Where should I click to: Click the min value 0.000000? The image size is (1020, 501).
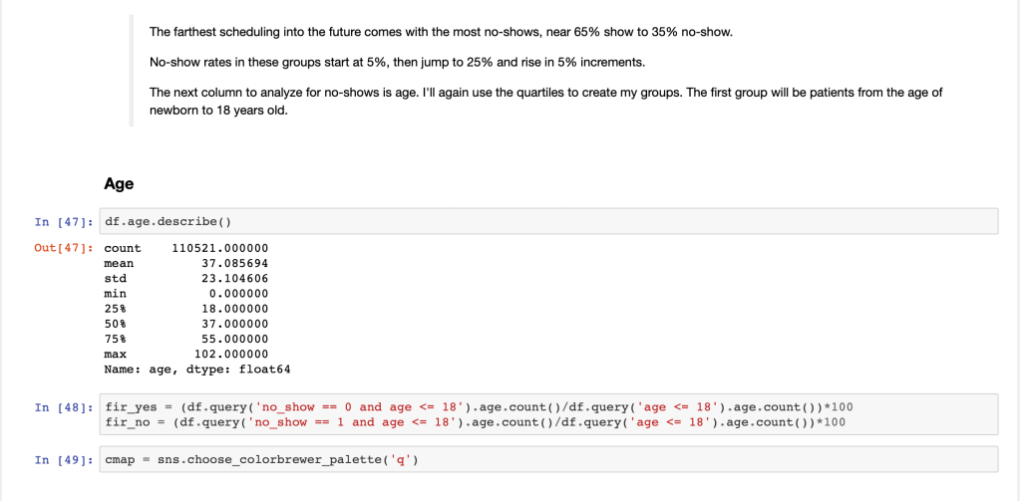(x=238, y=293)
